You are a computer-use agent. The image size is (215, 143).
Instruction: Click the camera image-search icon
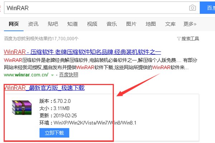coord(192,8)
